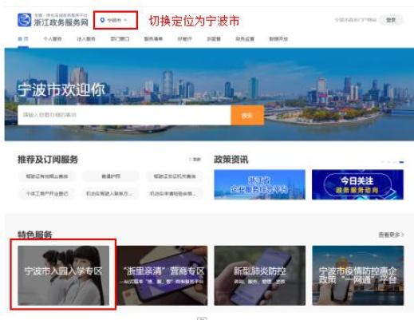Open the 宁波市 location dropdown
This screenshot has height=320, width=414.
click(x=115, y=20)
